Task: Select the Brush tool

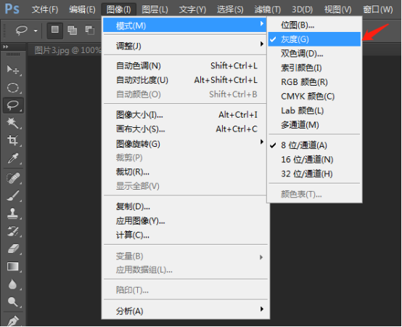Action: click(x=13, y=196)
